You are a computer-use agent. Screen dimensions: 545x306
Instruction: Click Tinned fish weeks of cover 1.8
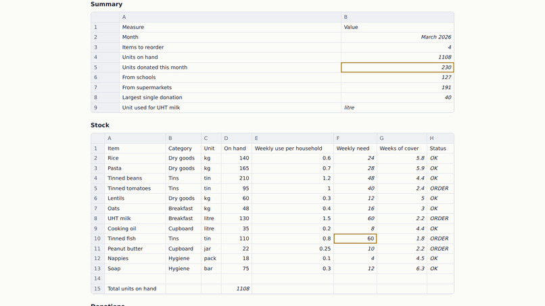pos(402,238)
